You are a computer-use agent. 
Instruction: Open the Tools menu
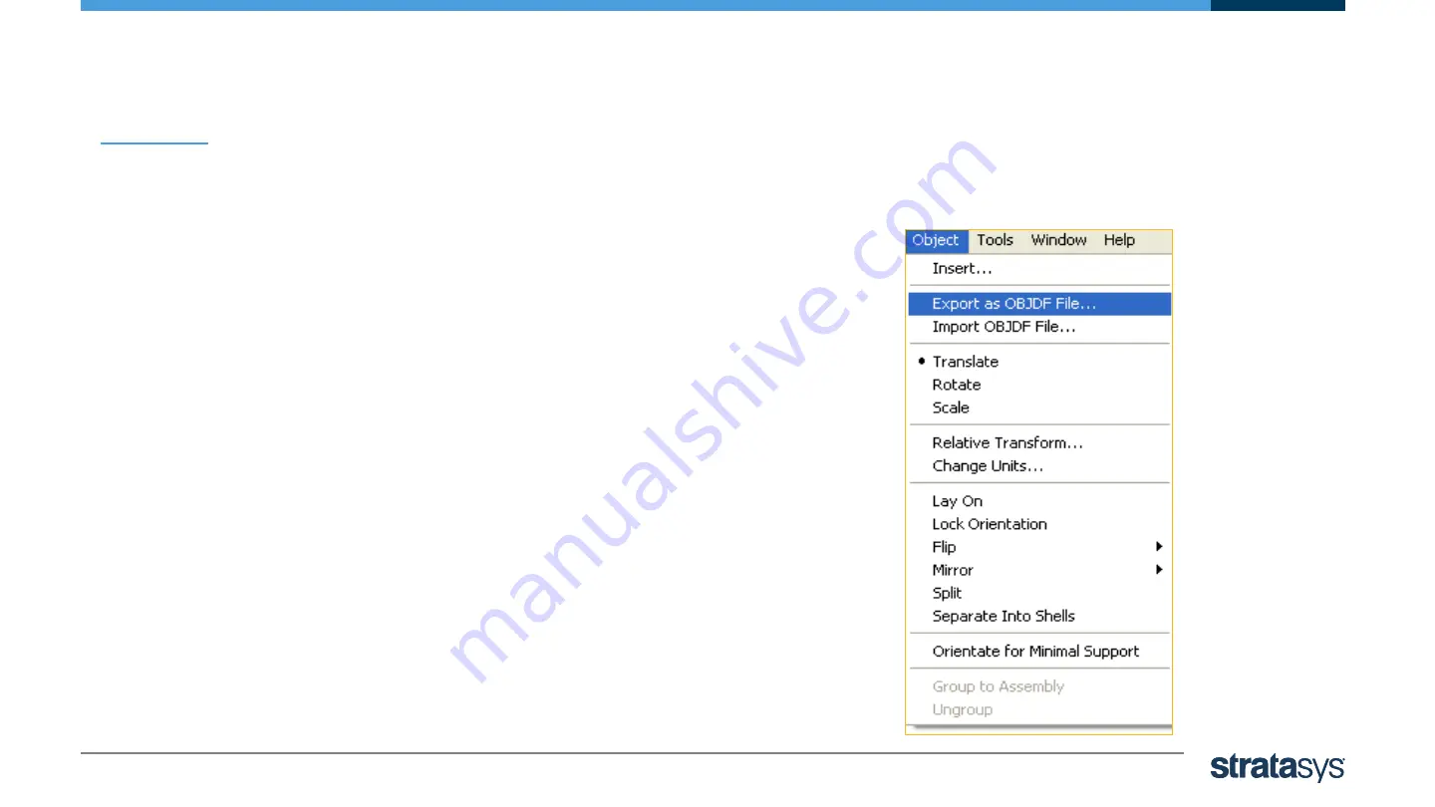click(x=995, y=240)
